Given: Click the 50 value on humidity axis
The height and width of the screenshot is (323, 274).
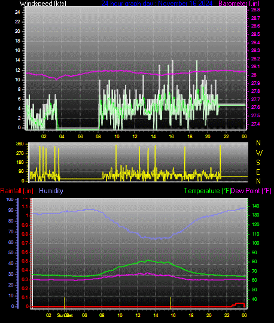Looking at the screenshot, I should coord(11,253).
